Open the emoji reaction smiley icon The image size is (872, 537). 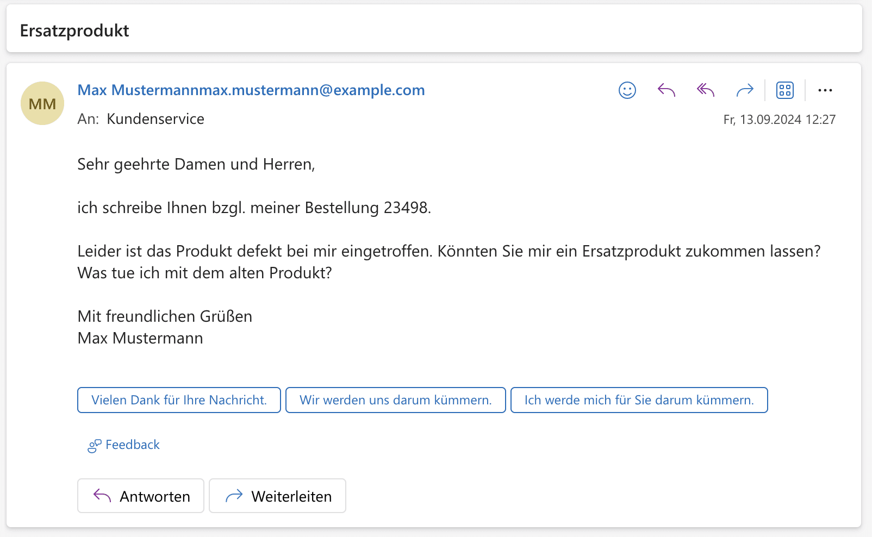point(627,90)
